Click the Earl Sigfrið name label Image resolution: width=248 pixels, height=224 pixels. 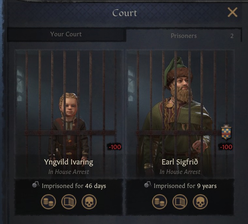click(x=180, y=162)
